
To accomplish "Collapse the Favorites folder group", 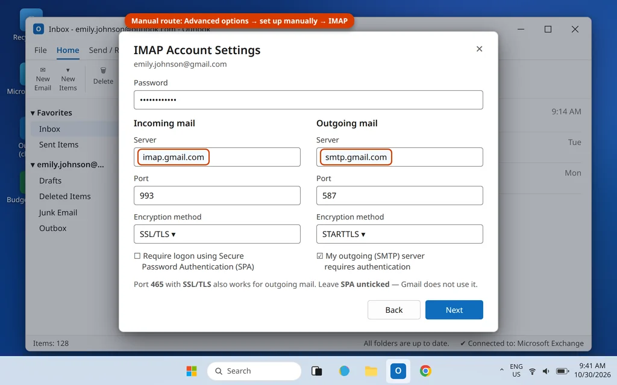I will pyautogui.click(x=33, y=113).
